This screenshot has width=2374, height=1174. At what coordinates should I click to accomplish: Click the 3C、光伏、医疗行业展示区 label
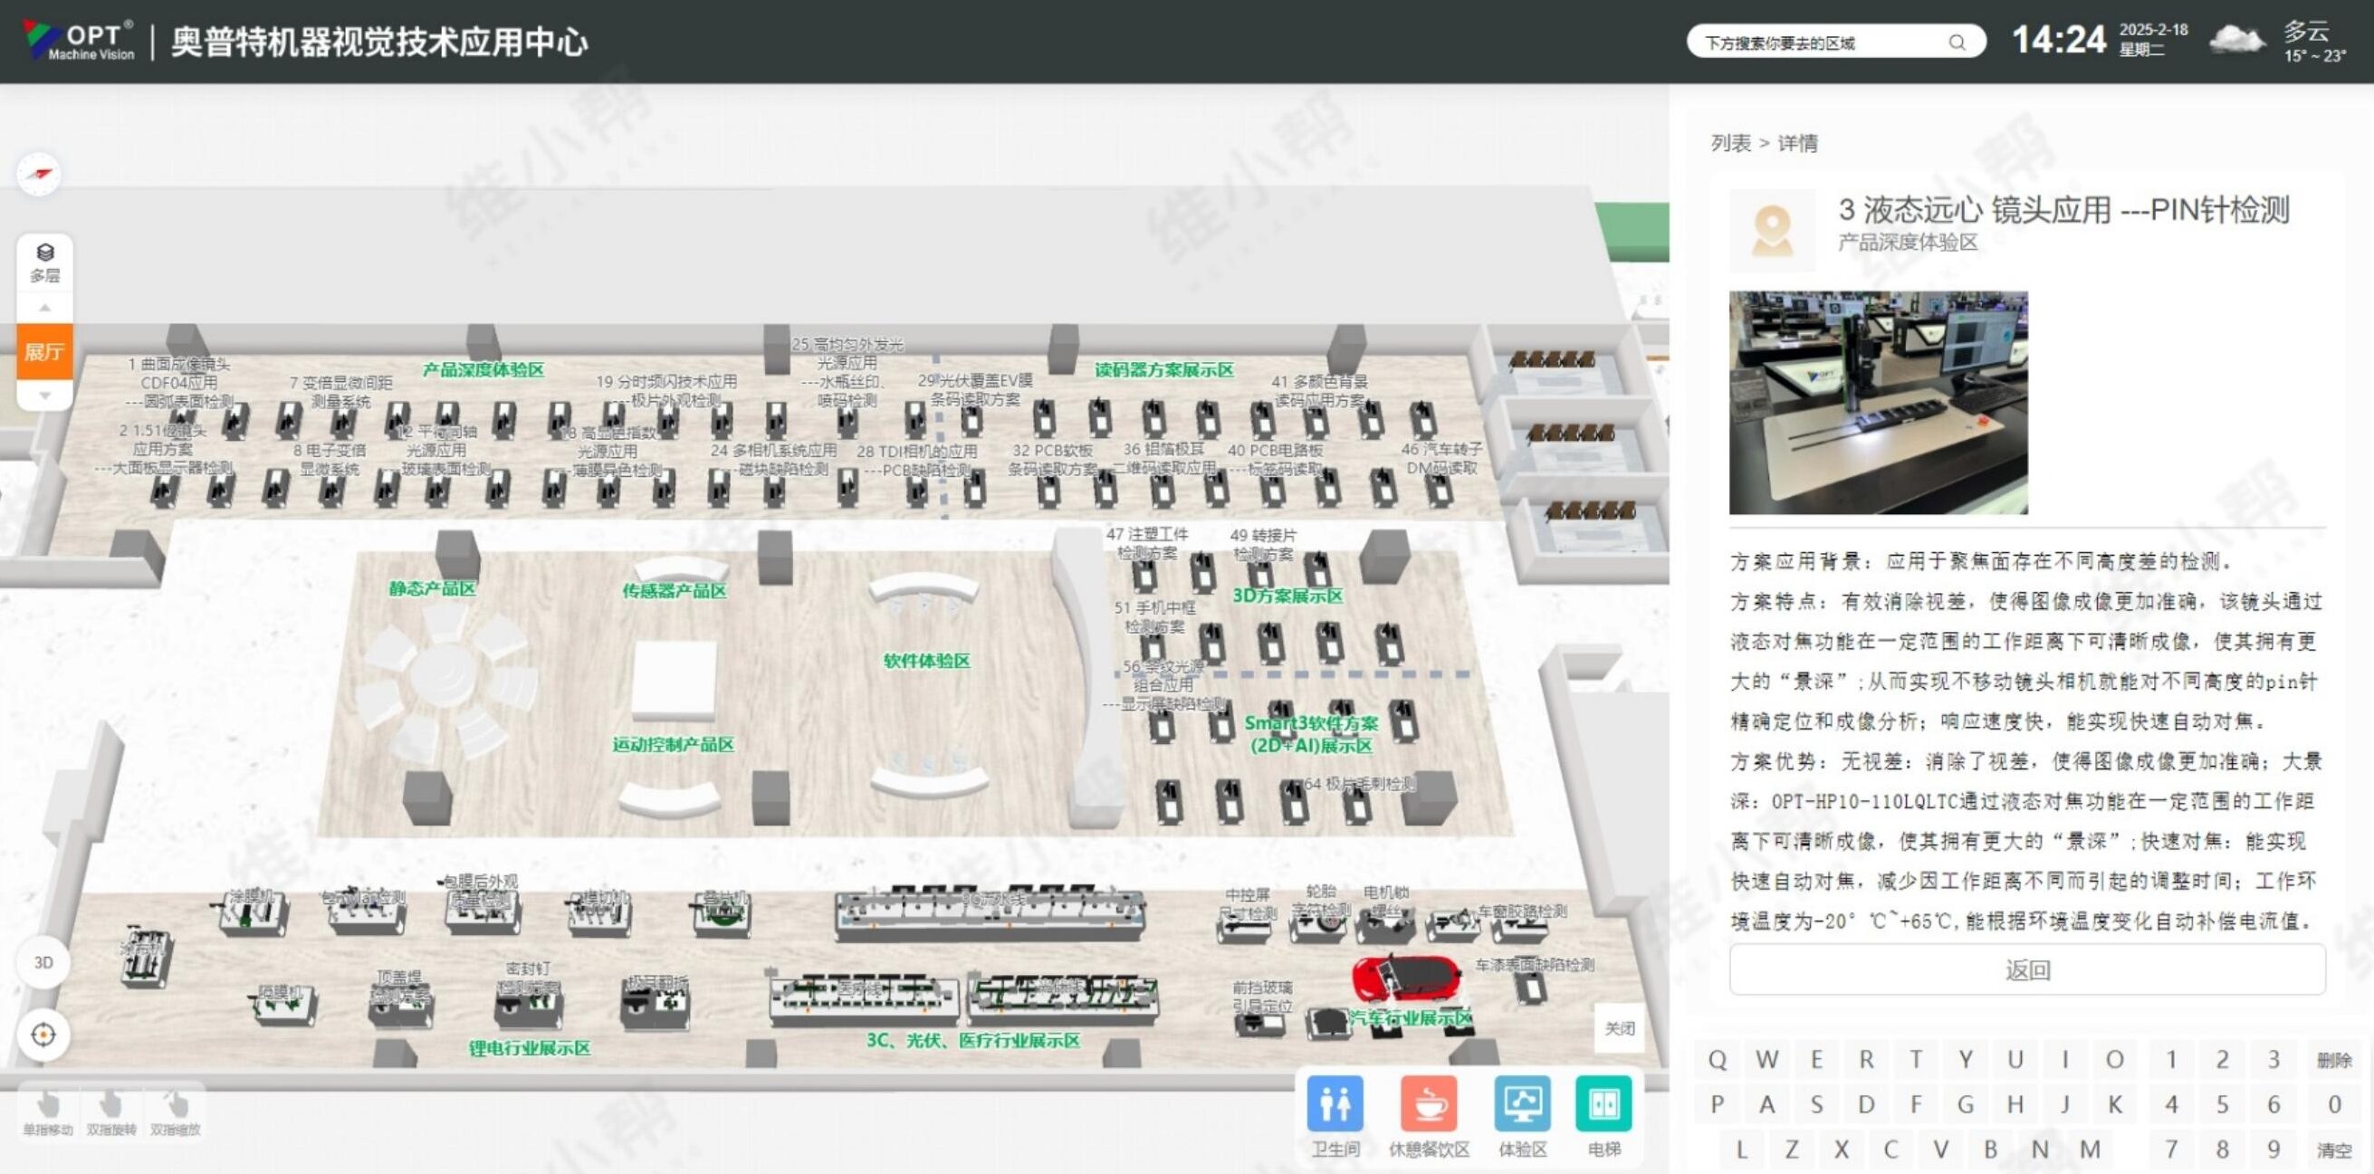pos(972,1040)
